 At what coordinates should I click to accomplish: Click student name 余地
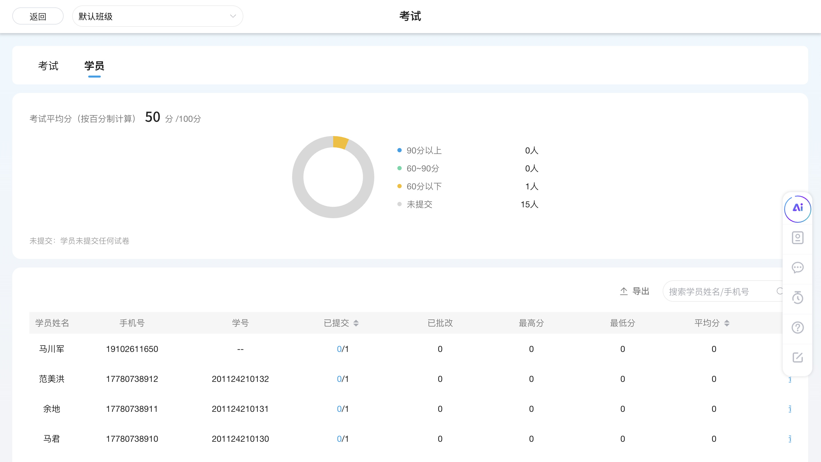(52, 409)
